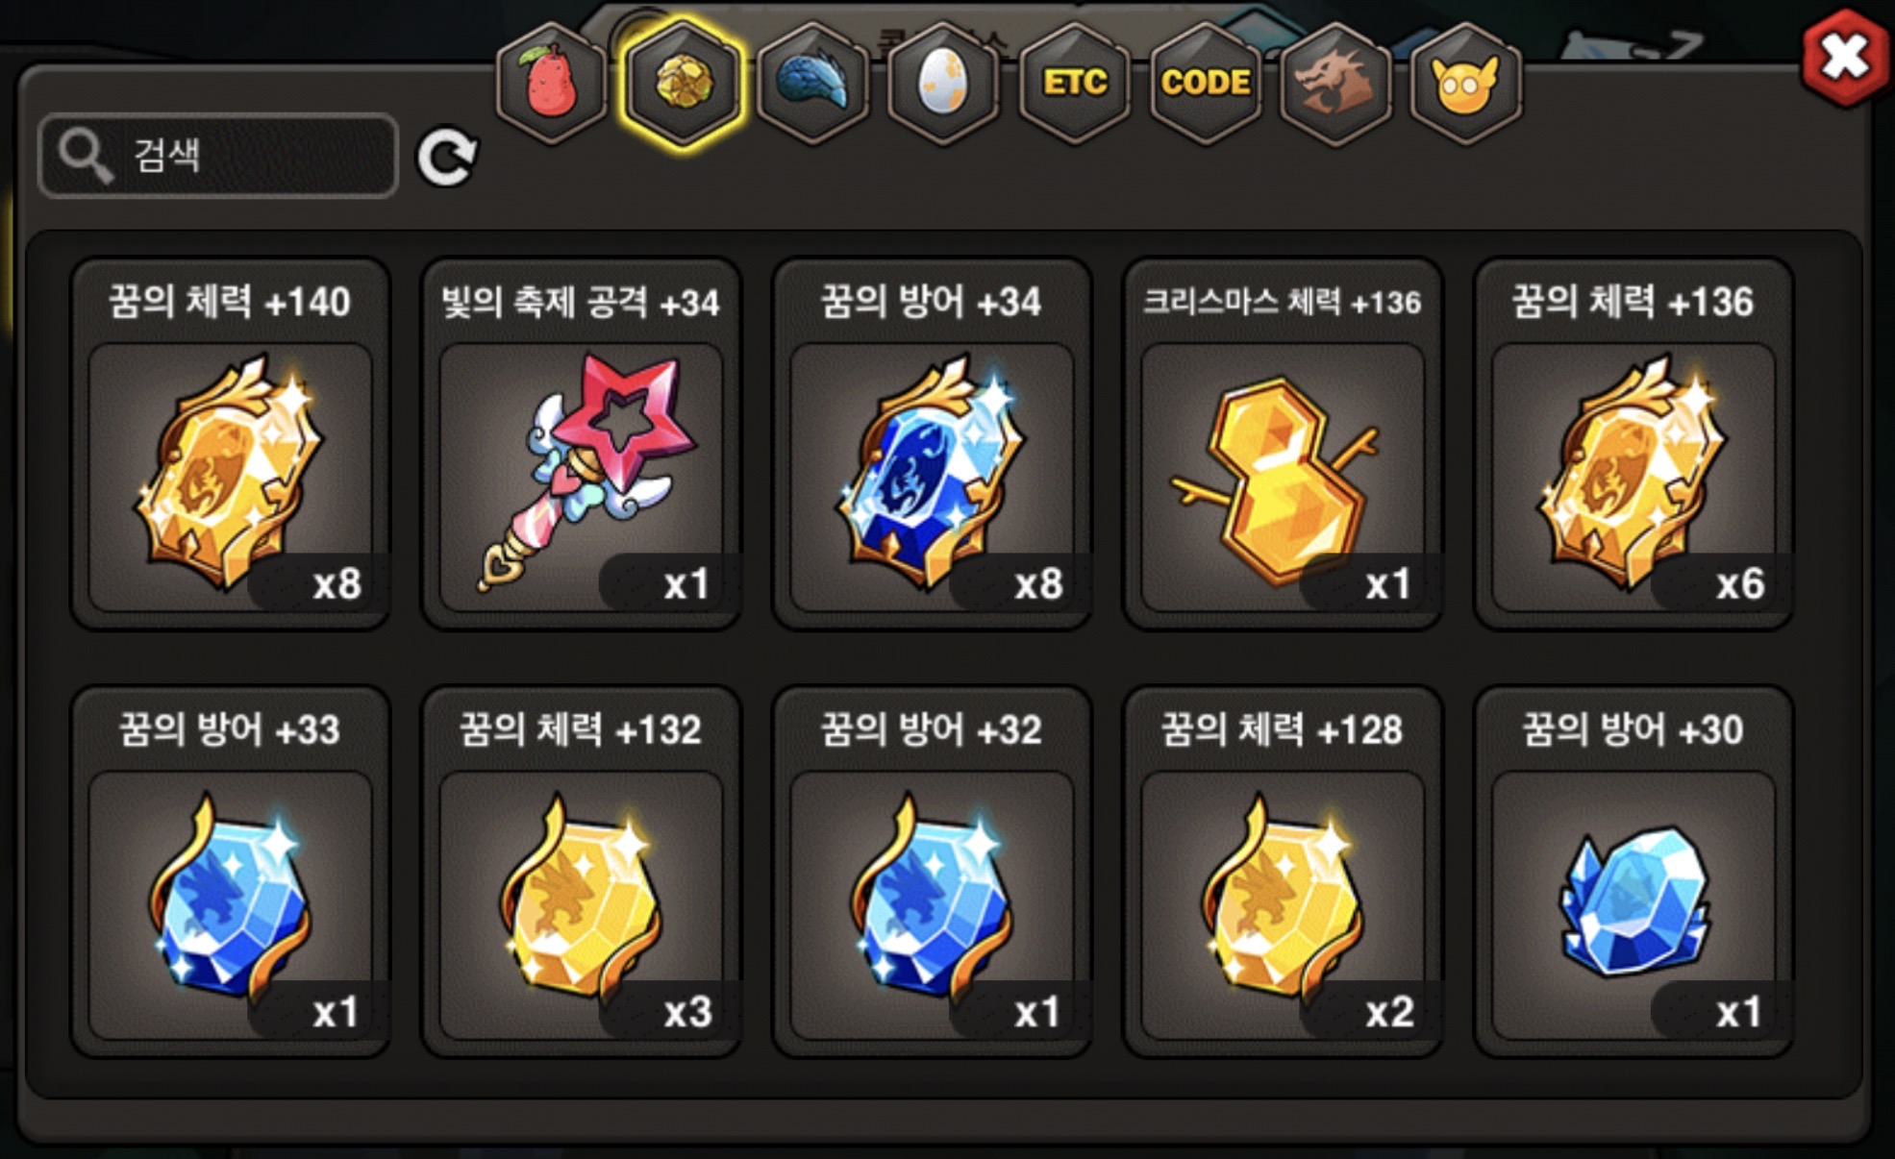The width and height of the screenshot is (1895, 1159).
Task: Close the inventory window with red X
Action: click(1844, 57)
